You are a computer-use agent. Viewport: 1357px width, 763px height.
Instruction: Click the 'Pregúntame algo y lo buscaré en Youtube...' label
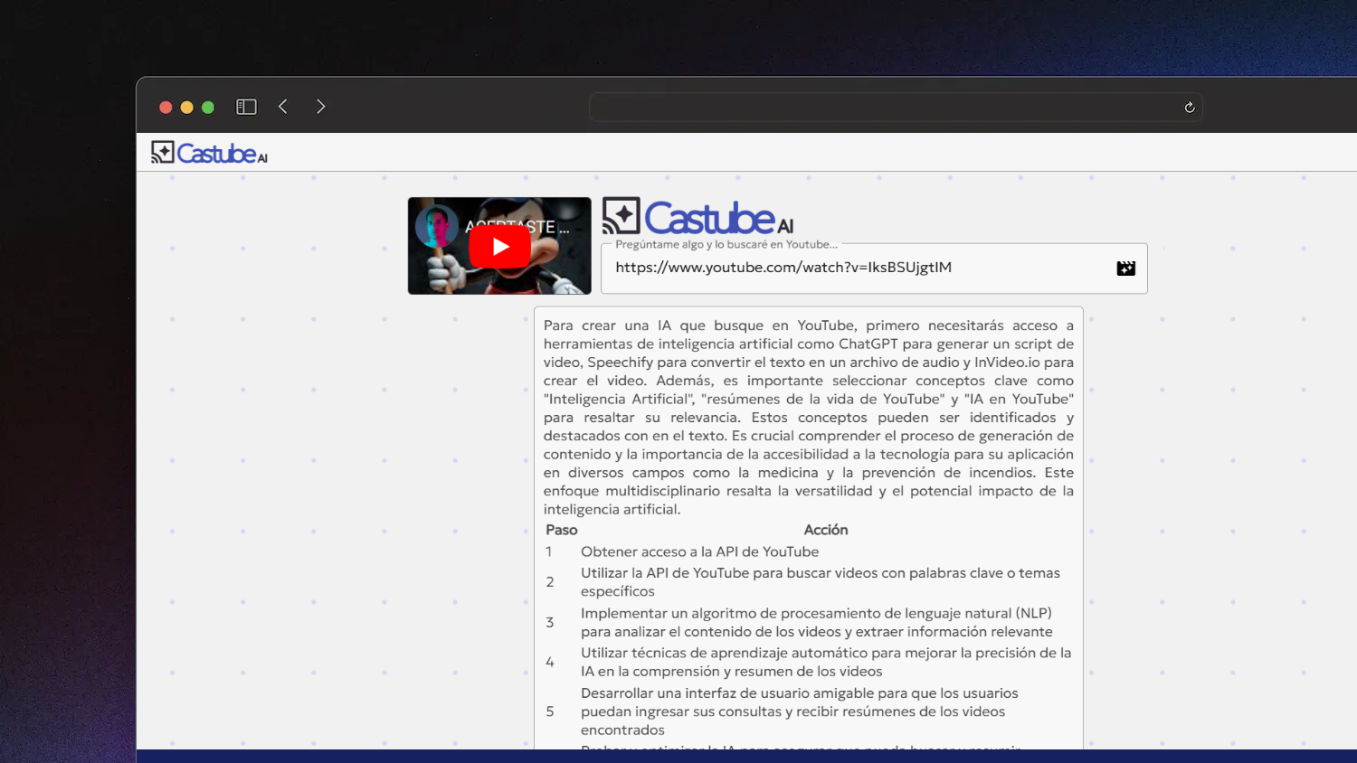click(x=726, y=244)
